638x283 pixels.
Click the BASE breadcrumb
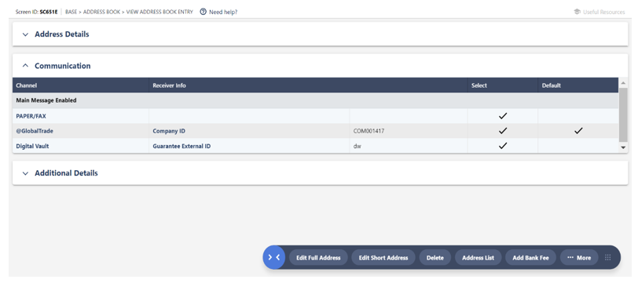tap(71, 12)
